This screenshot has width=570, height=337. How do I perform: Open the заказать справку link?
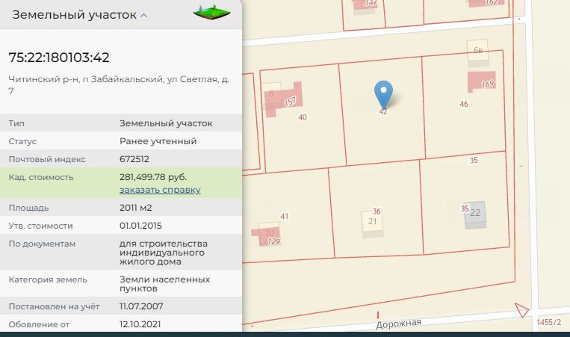point(160,190)
